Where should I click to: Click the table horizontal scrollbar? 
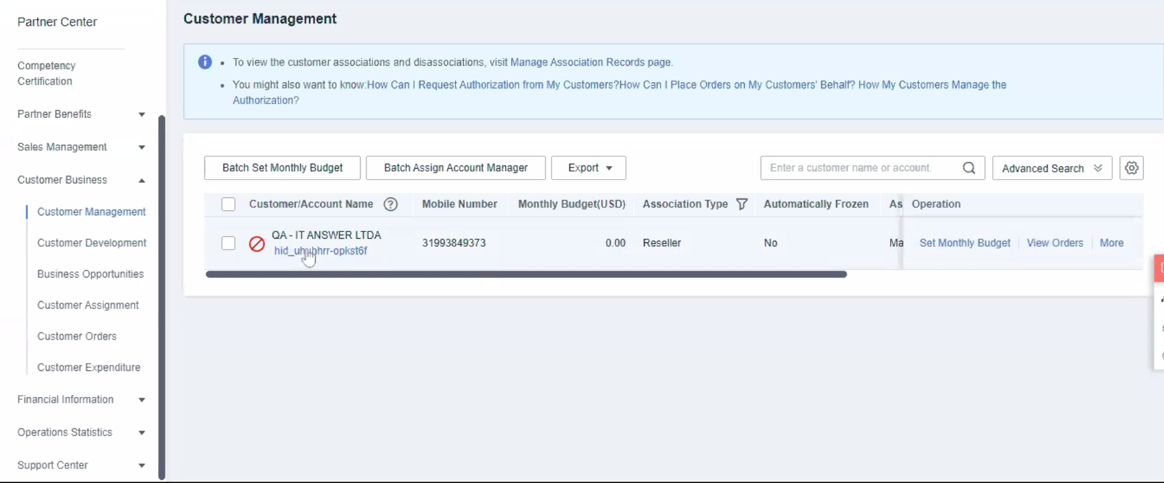pyautogui.click(x=526, y=274)
